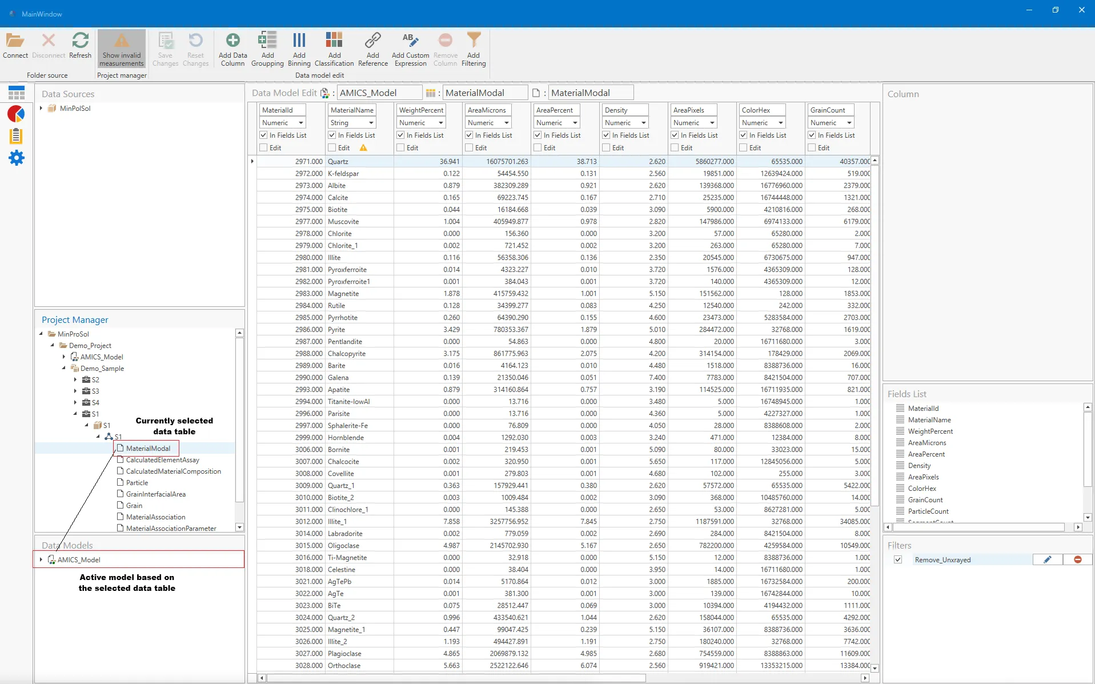The width and height of the screenshot is (1095, 684).
Task: Open the clipboard report view in sidebar
Action: [16, 136]
